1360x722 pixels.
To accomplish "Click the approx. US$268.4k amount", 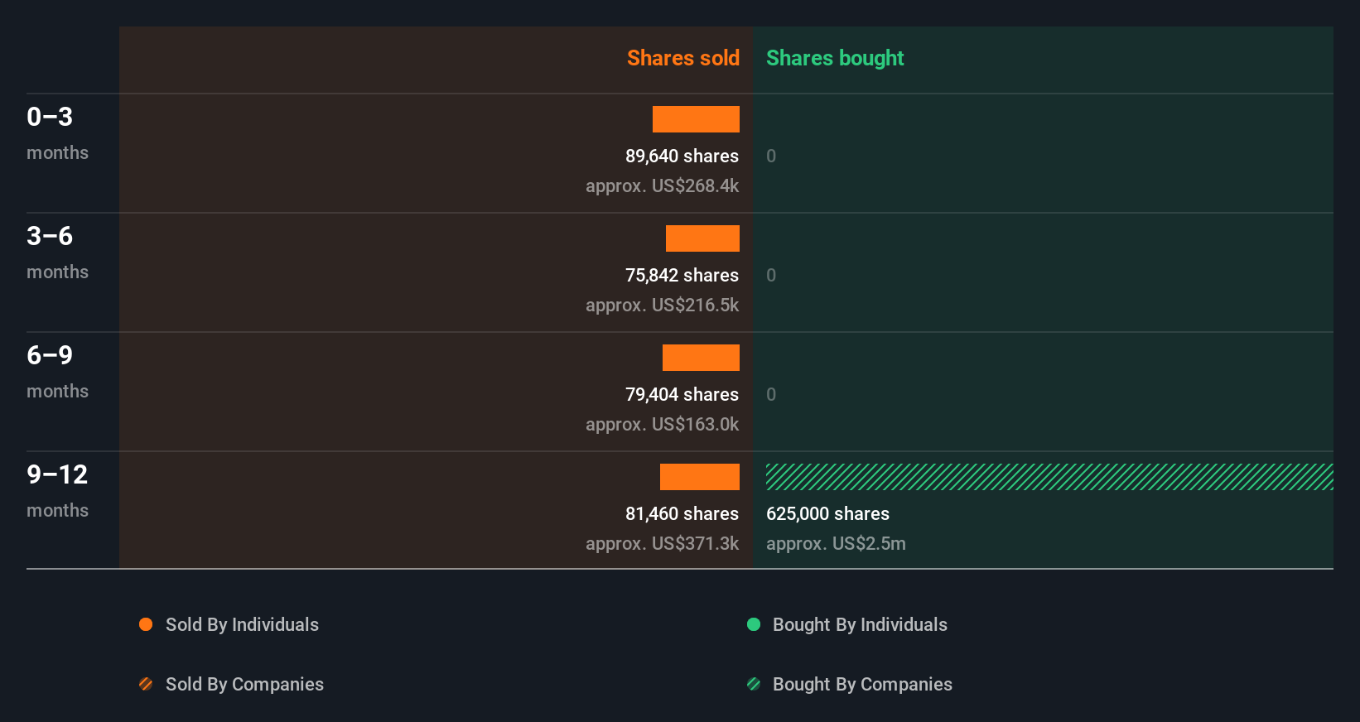I will [x=662, y=185].
